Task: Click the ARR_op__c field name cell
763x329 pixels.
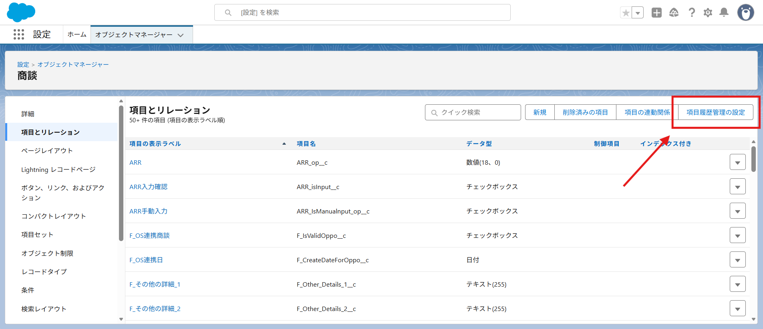Action: 312,163
